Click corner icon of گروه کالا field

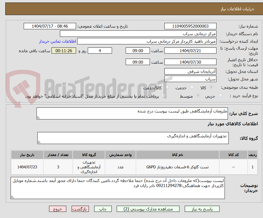(x=39, y=142)
